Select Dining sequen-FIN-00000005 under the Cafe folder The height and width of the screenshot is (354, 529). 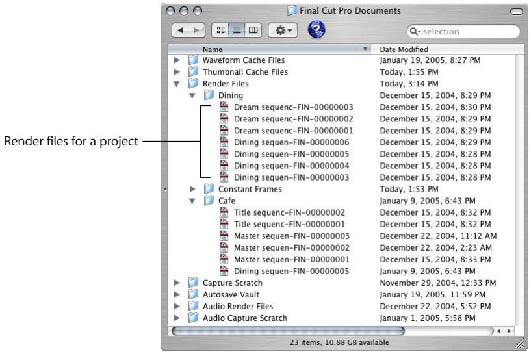click(x=292, y=272)
